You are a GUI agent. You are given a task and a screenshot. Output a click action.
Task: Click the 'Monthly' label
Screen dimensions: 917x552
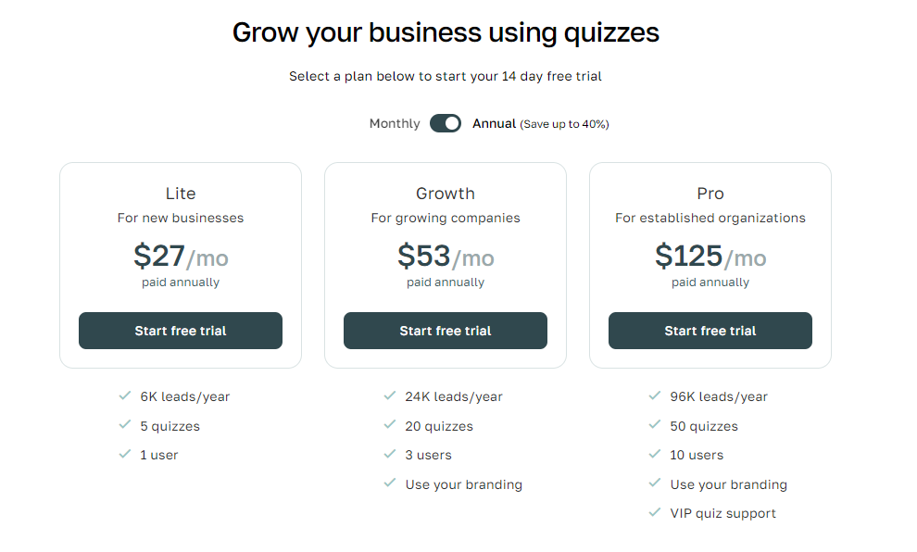(394, 122)
